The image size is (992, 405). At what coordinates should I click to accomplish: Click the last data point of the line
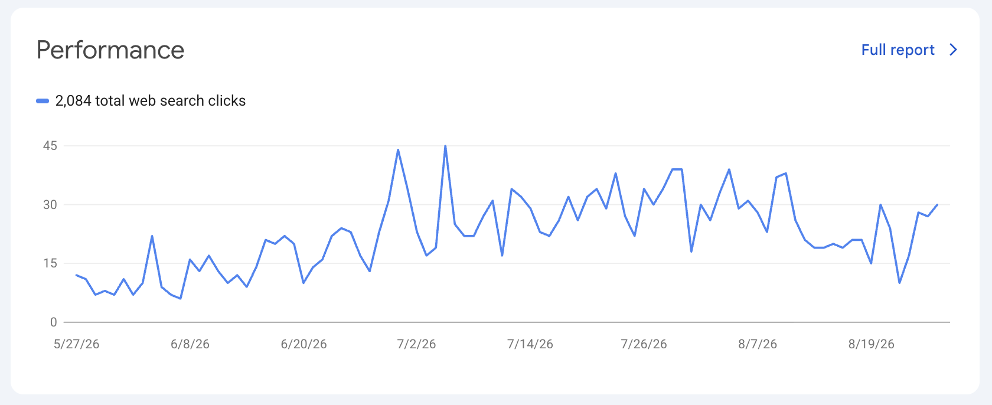pos(937,205)
